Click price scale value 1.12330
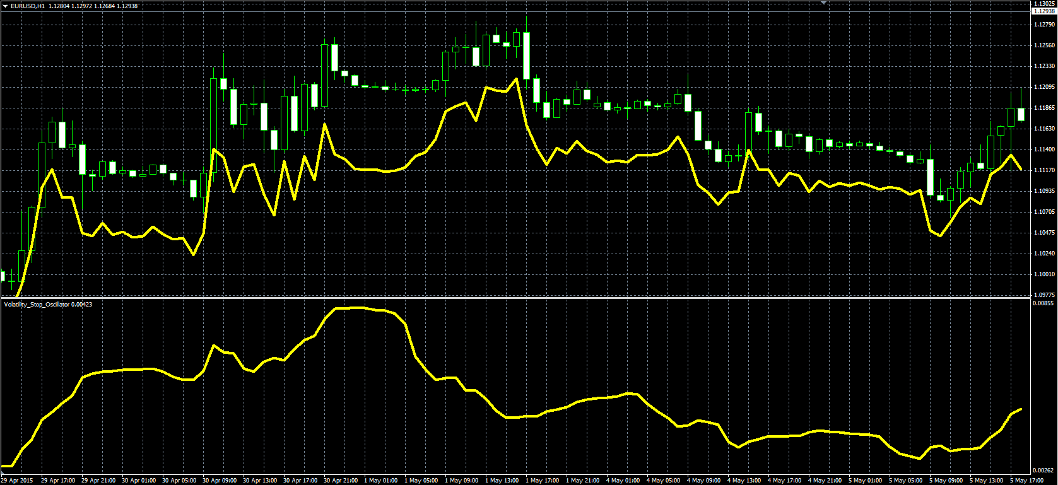 pyautogui.click(x=1044, y=66)
